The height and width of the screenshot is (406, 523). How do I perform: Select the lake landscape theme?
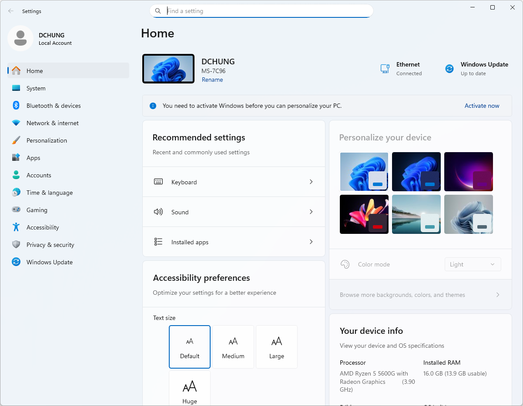[x=416, y=214]
